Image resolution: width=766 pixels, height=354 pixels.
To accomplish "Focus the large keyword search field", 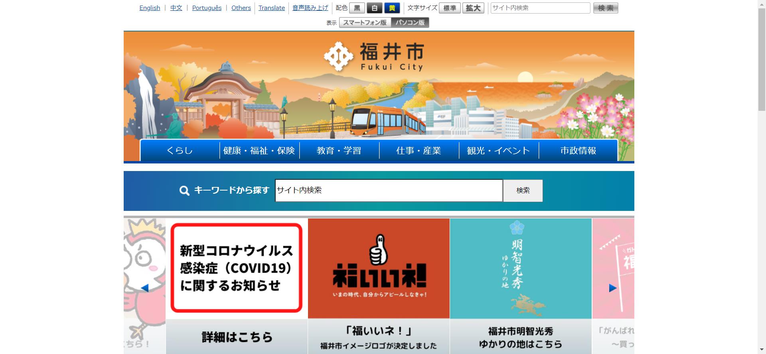I will [x=389, y=191].
